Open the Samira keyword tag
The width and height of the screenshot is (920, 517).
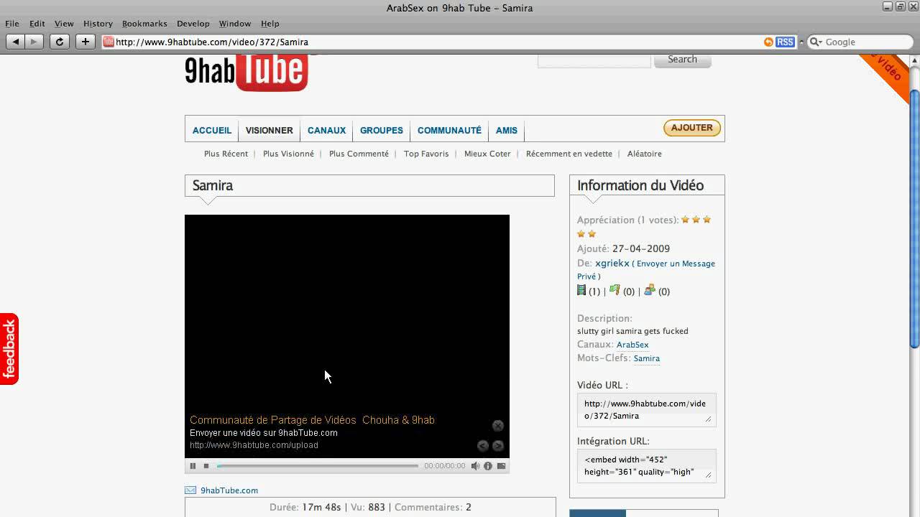pos(647,358)
